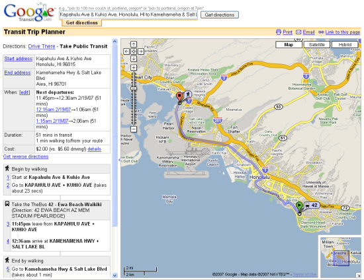Click the sidebar scroll up arrow

pos(114,42)
